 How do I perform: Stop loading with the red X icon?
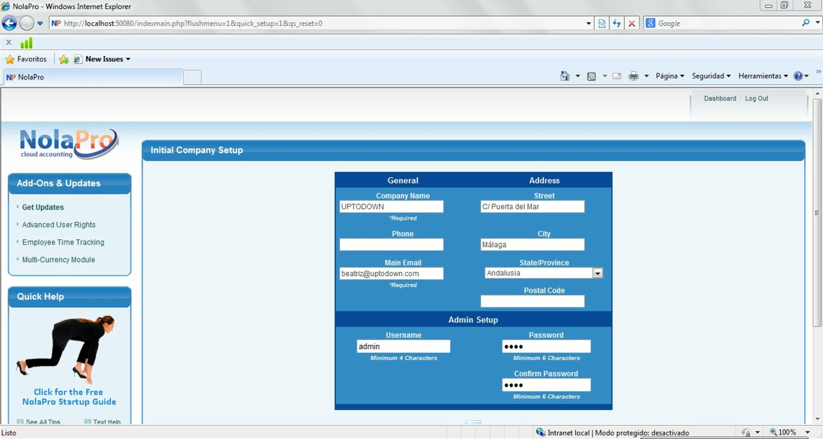pyautogui.click(x=632, y=23)
